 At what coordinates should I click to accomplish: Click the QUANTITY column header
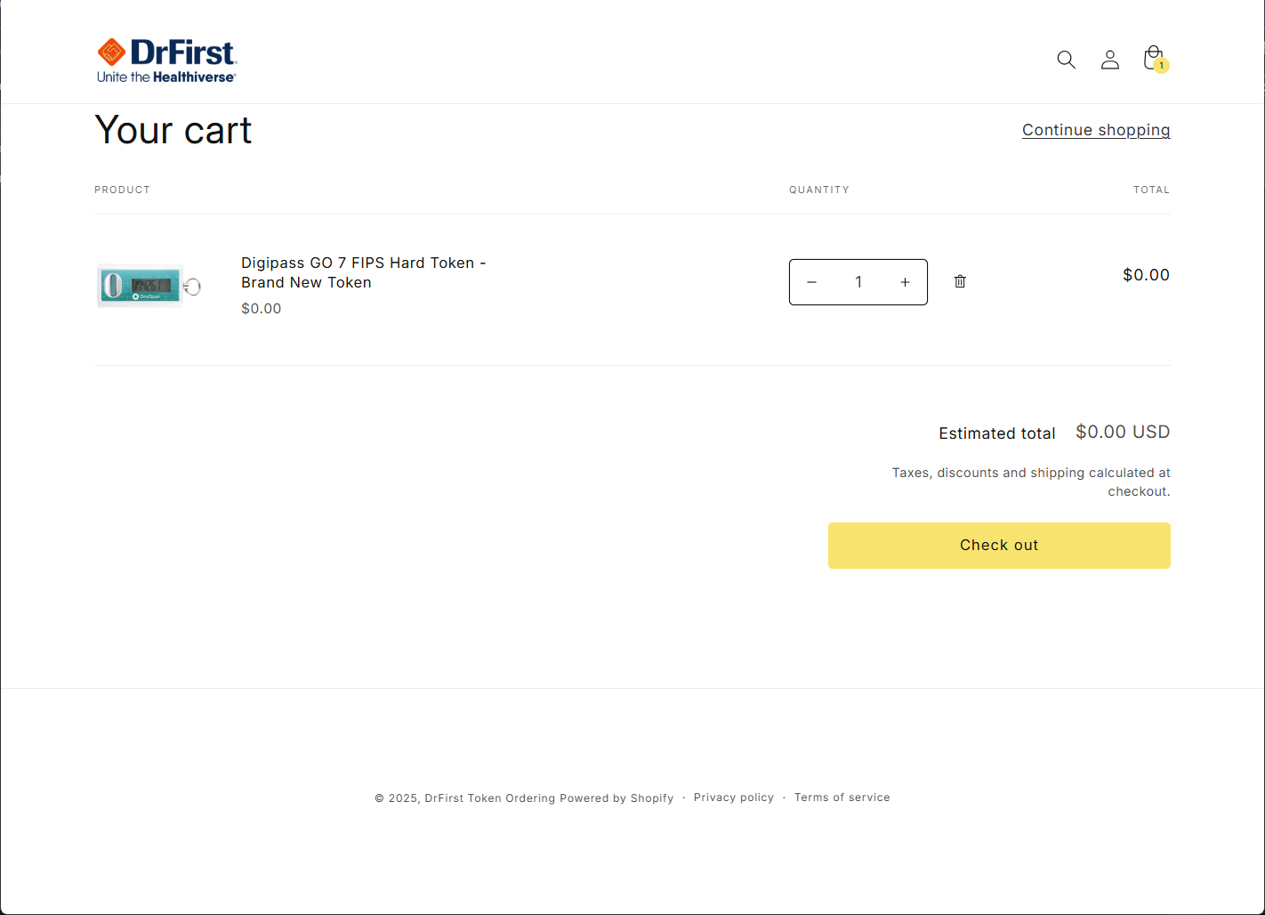pyautogui.click(x=818, y=190)
